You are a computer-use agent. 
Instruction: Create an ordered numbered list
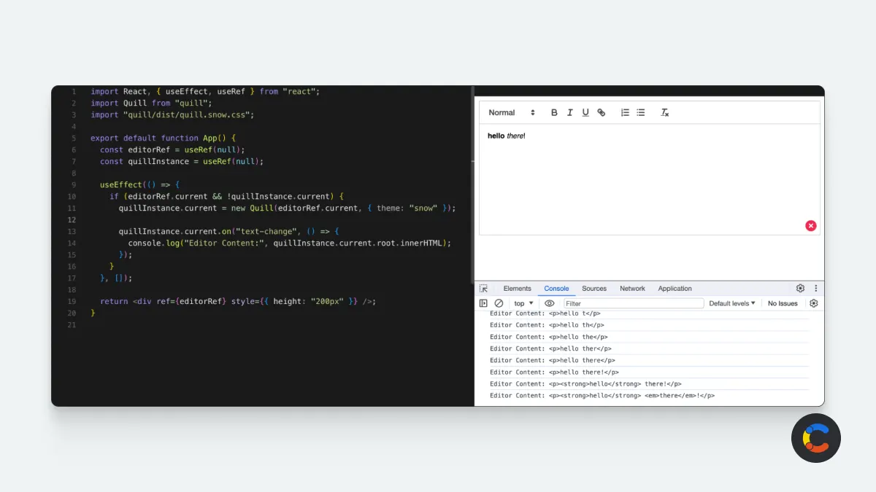click(x=625, y=112)
